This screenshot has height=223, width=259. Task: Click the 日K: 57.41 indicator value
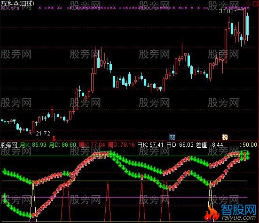click(x=150, y=145)
